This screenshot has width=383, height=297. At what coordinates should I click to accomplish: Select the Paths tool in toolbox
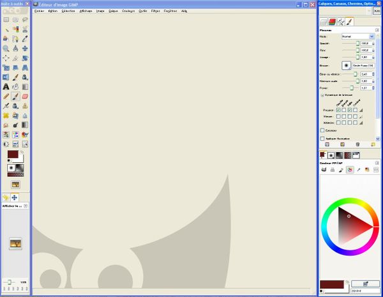(x=15, y=39)
